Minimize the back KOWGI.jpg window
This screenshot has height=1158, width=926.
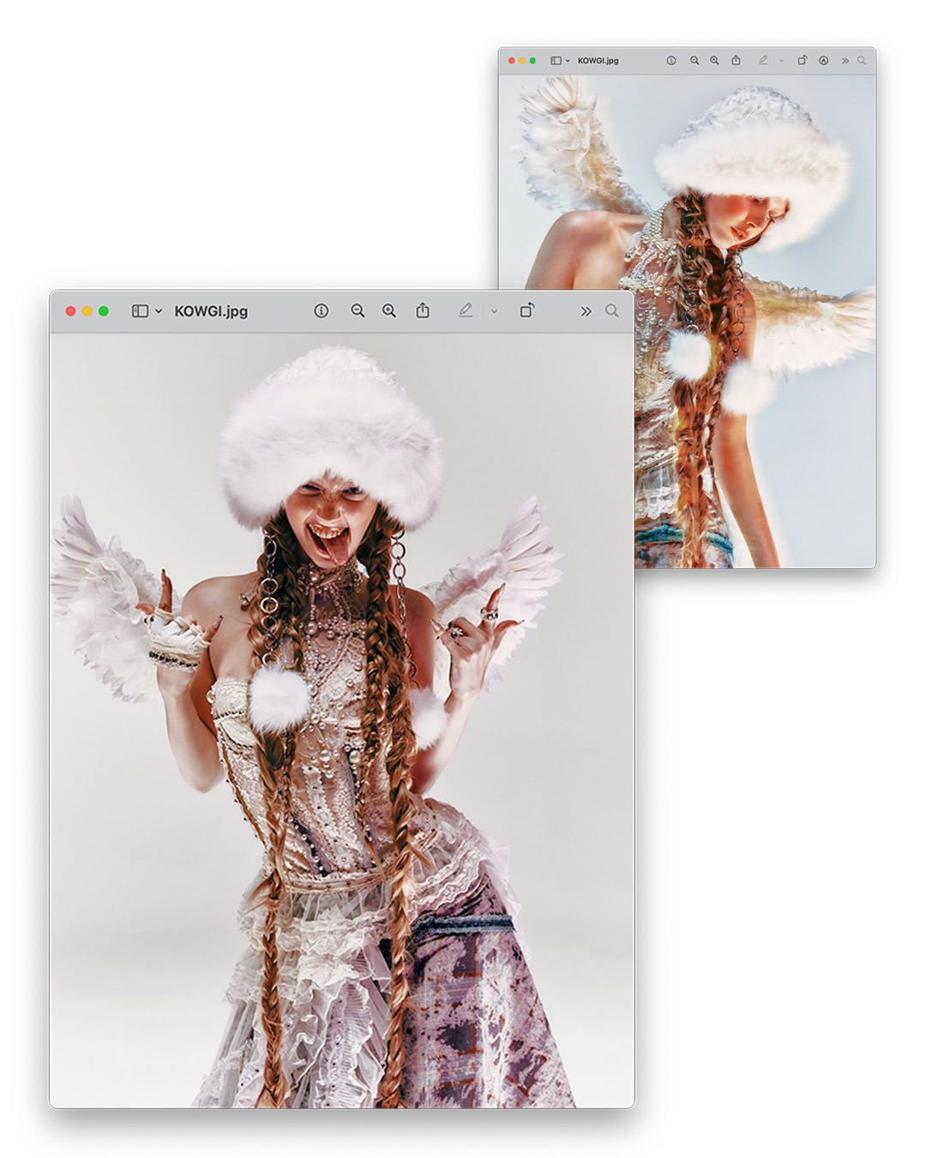[x=522, y=61]
